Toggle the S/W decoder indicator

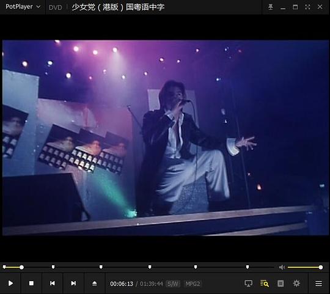[x=173, y=284]
